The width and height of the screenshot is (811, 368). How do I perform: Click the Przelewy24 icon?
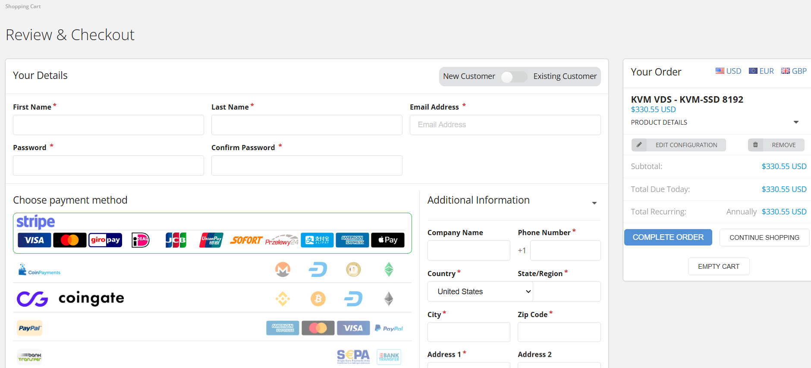[x=282, y=240]
